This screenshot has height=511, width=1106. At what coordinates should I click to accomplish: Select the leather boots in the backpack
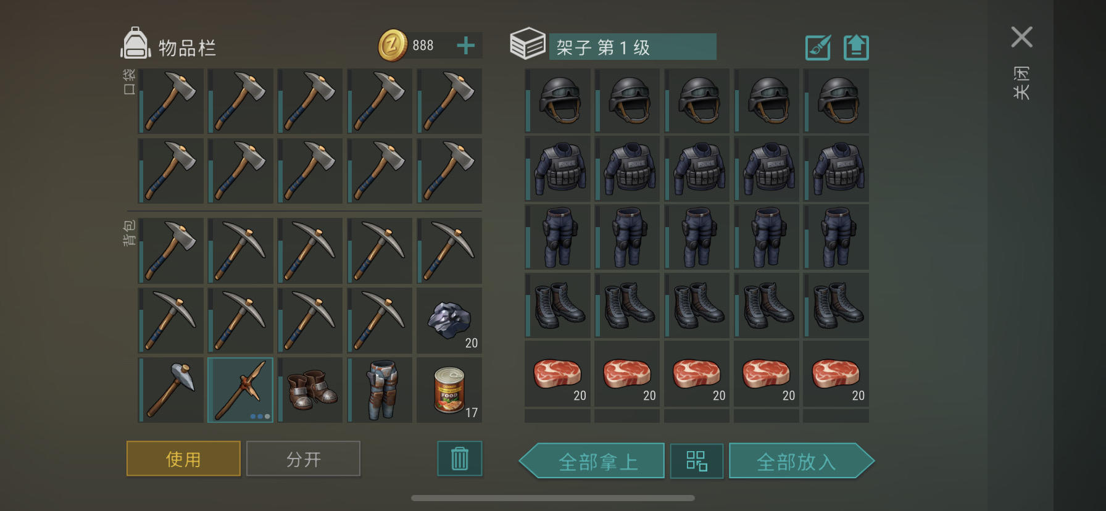pyautogui.click(x=310, y=390)
